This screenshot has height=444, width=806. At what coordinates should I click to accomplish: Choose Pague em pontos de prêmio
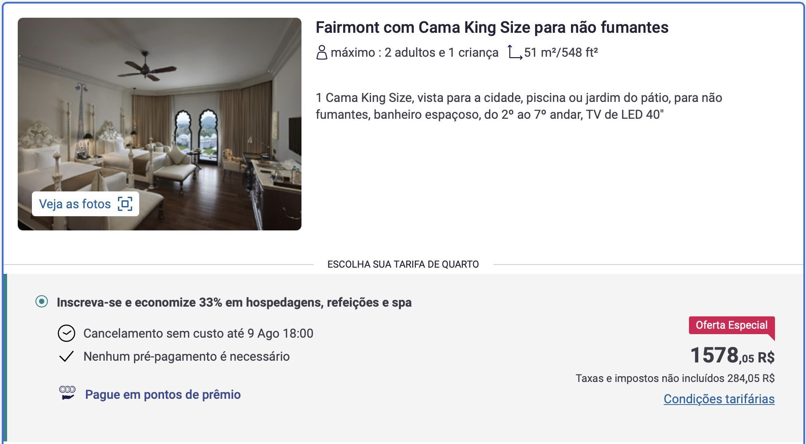click(163, 394)
